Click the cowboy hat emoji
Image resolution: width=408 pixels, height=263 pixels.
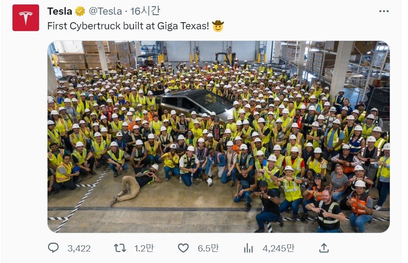[x=218, y=26]
